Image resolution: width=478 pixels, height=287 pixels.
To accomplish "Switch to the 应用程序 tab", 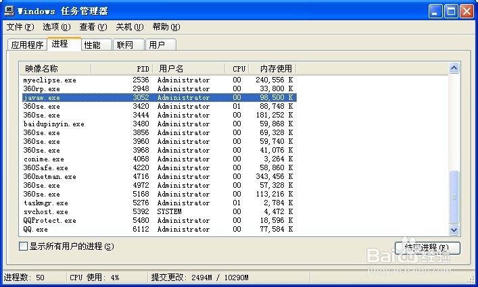I will (27, 45).
